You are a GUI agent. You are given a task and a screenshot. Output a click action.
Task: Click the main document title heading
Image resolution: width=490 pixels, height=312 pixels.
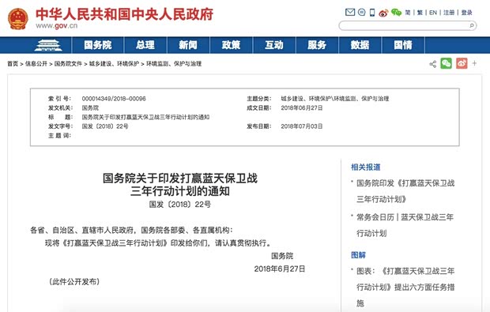point(180,185)
